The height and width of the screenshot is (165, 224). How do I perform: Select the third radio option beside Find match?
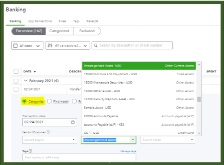pyautogui.click(x=74, y=101)
